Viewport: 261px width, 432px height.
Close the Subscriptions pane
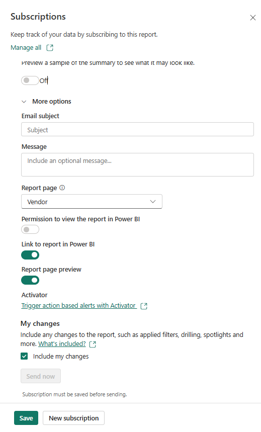pyautogui.click(x=252, y=18)
